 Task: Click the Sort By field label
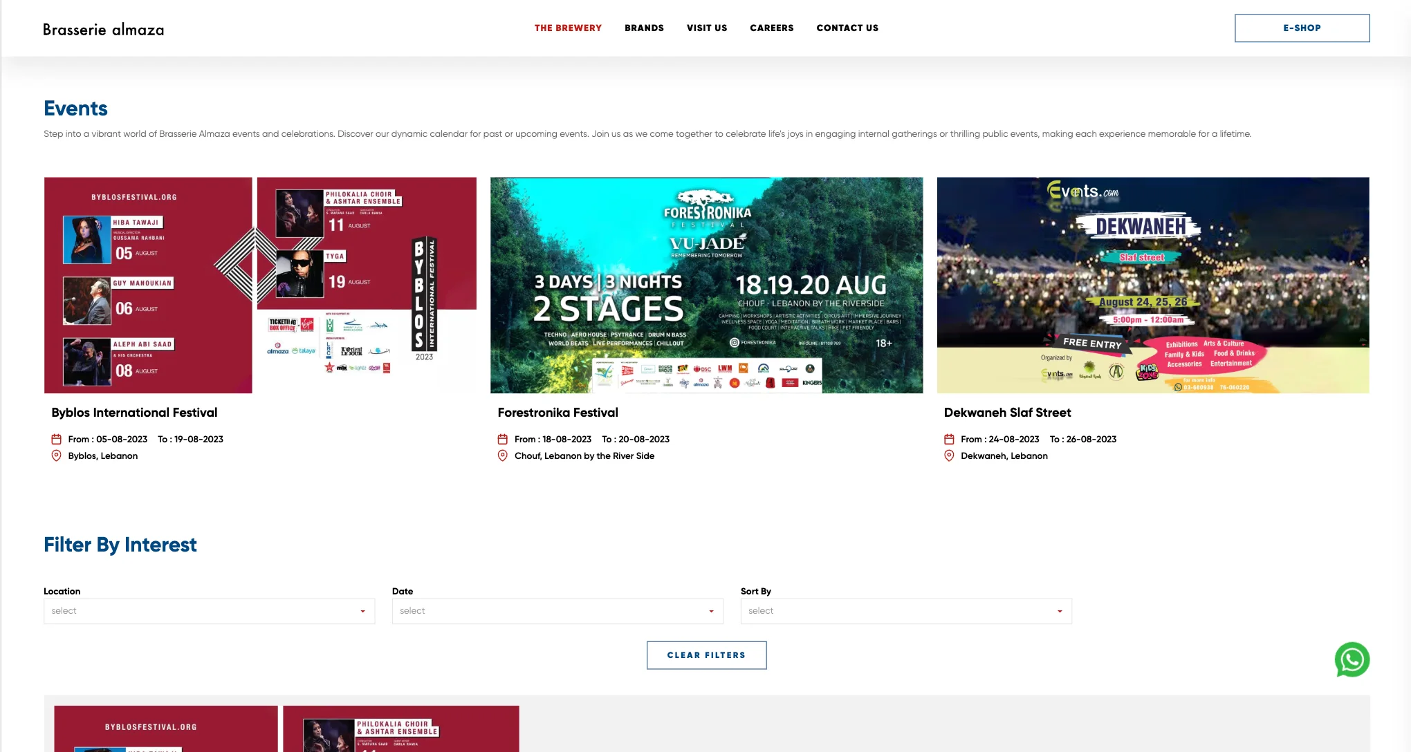click(755, 592)
